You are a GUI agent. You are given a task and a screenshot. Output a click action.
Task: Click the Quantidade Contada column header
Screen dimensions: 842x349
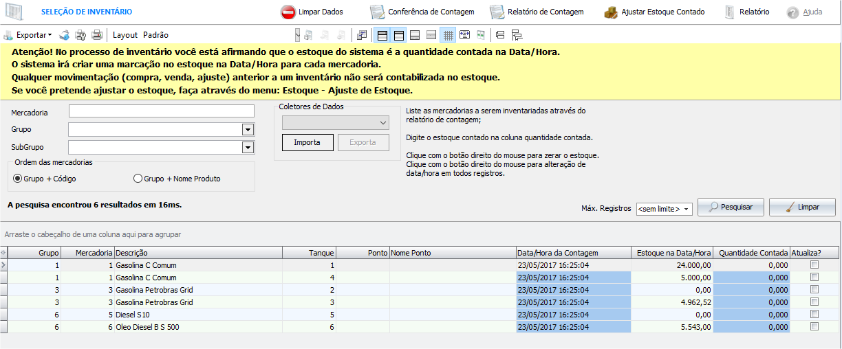point(751,253)
